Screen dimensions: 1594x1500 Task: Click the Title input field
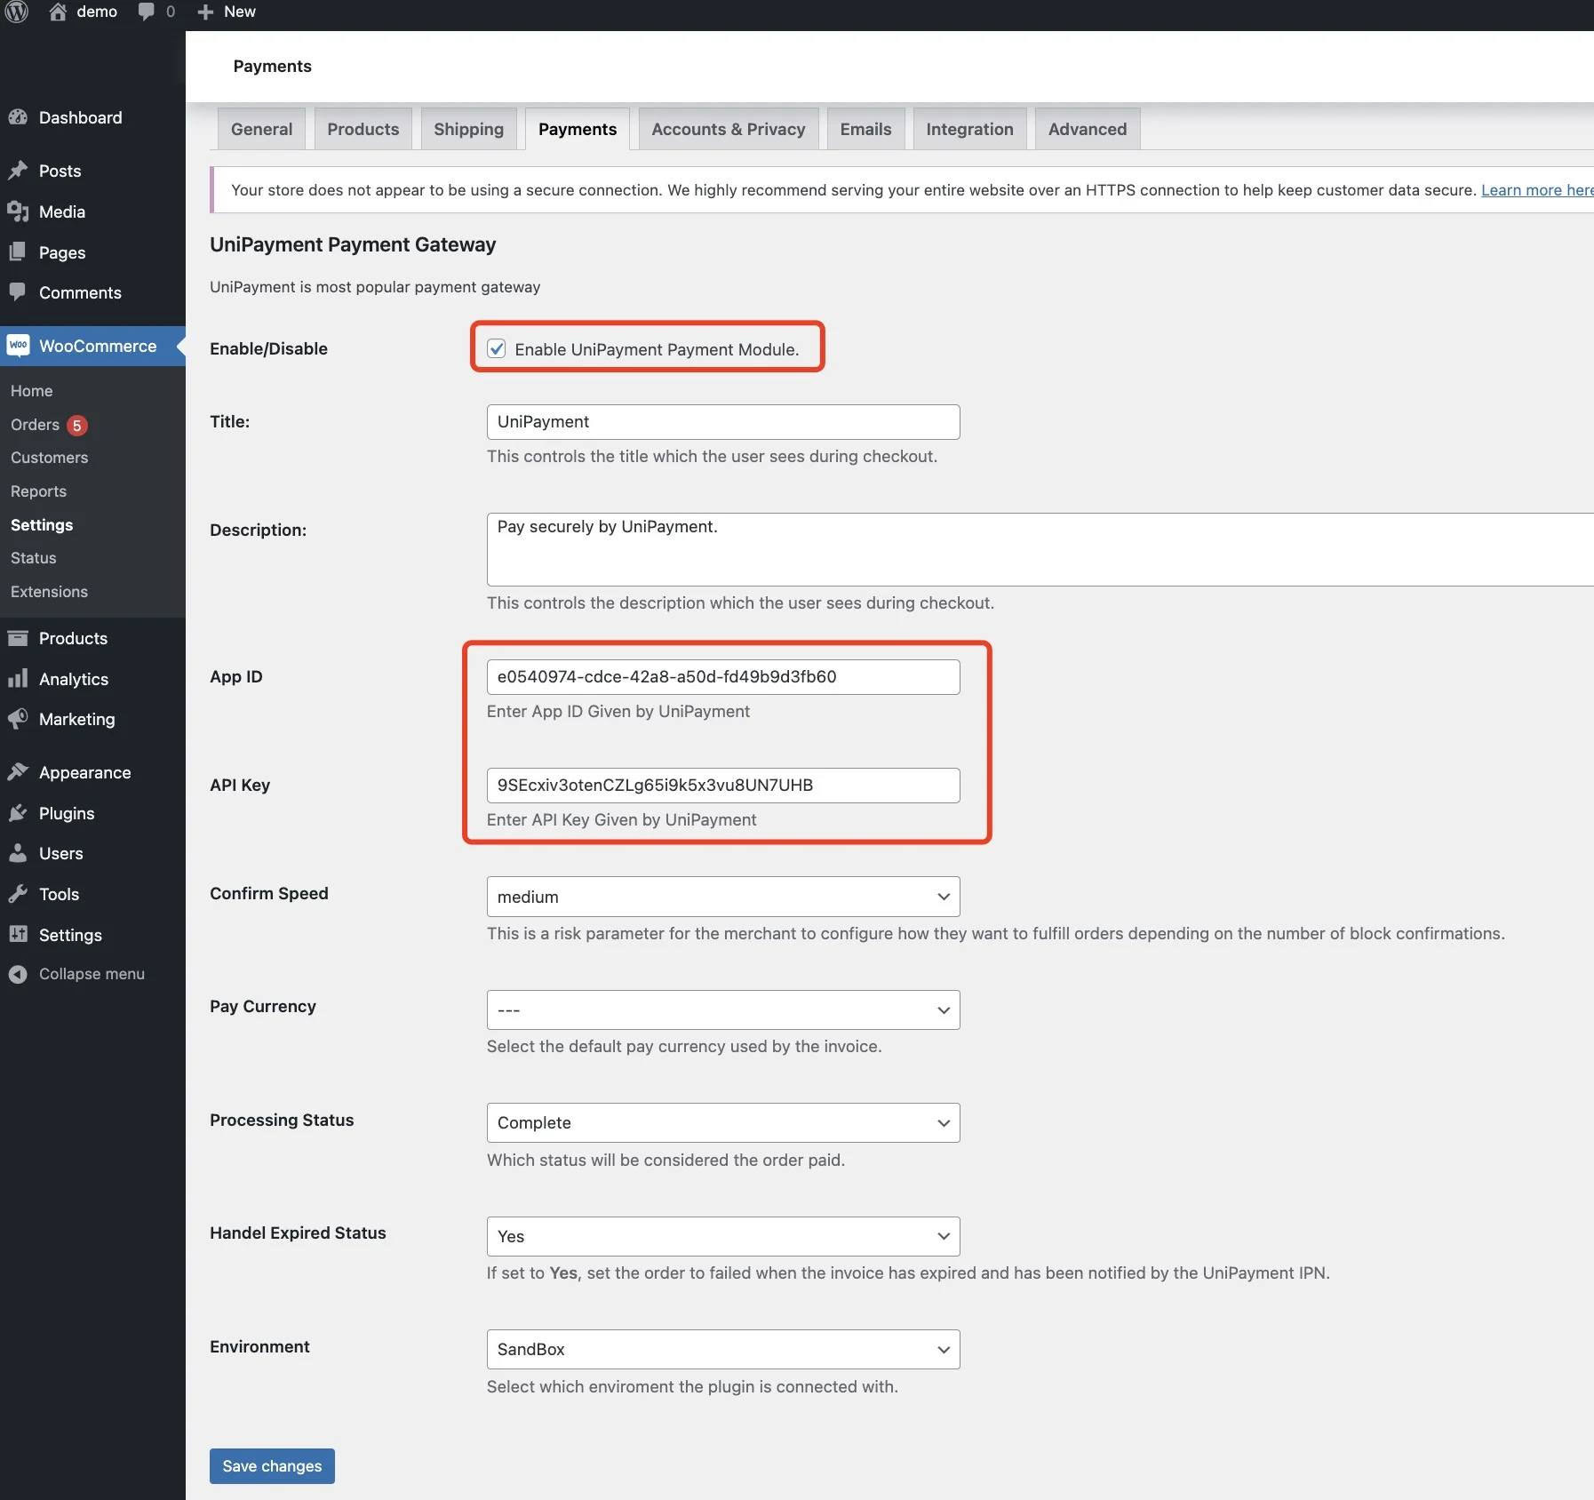click(723, 421)
